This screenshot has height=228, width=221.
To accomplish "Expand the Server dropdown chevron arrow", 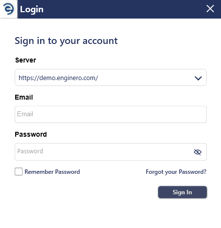I will point(198,78).
